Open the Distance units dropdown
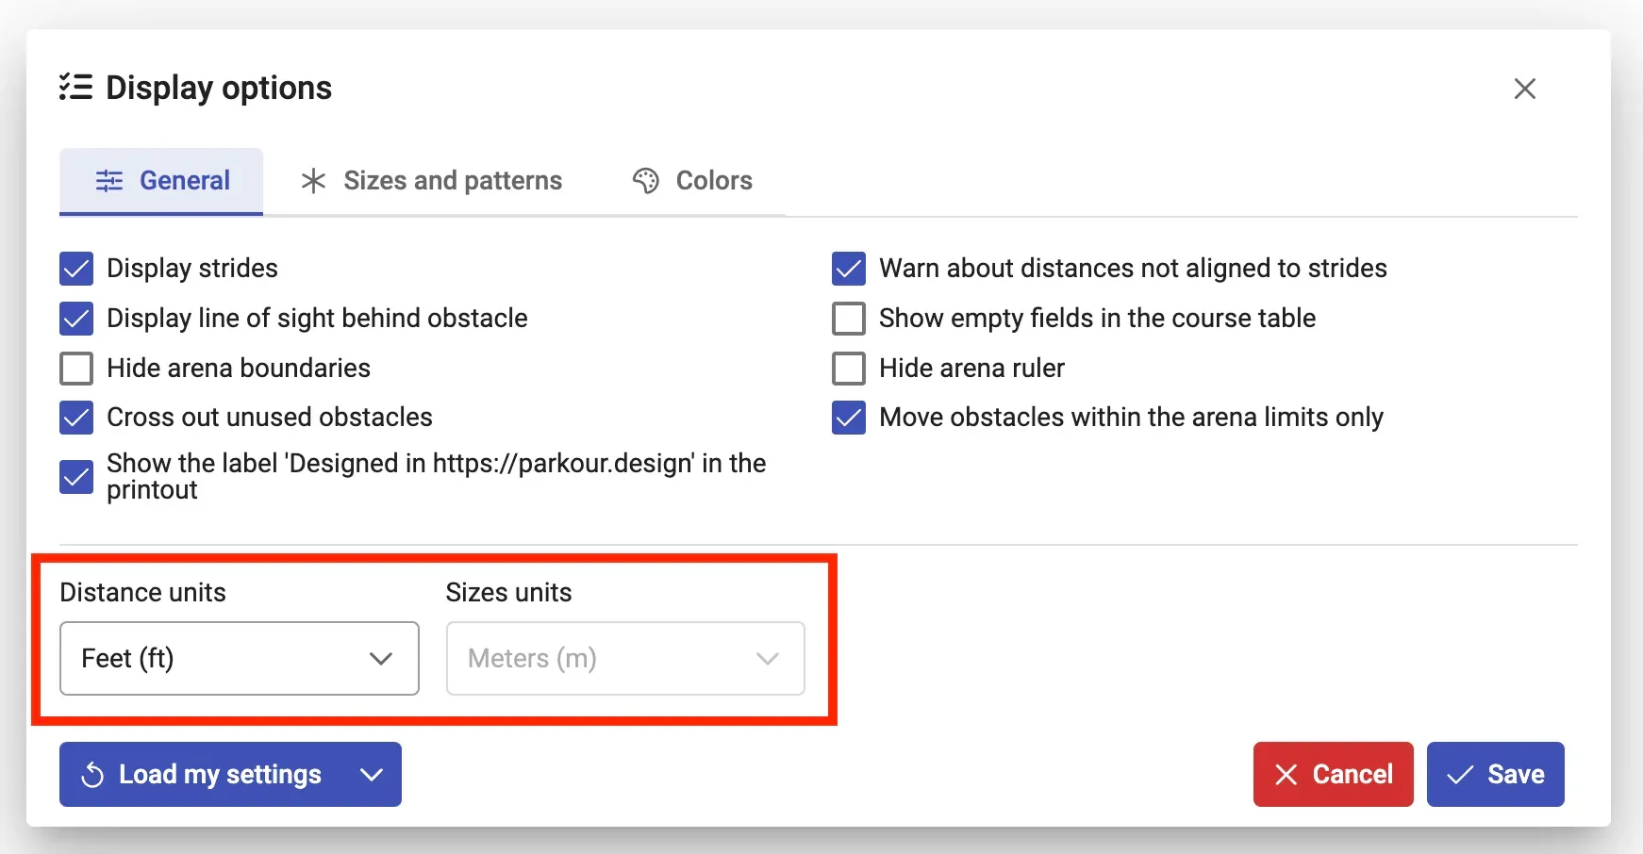The height and width of the screenshot is (854, 1643). tap(240, 658)
